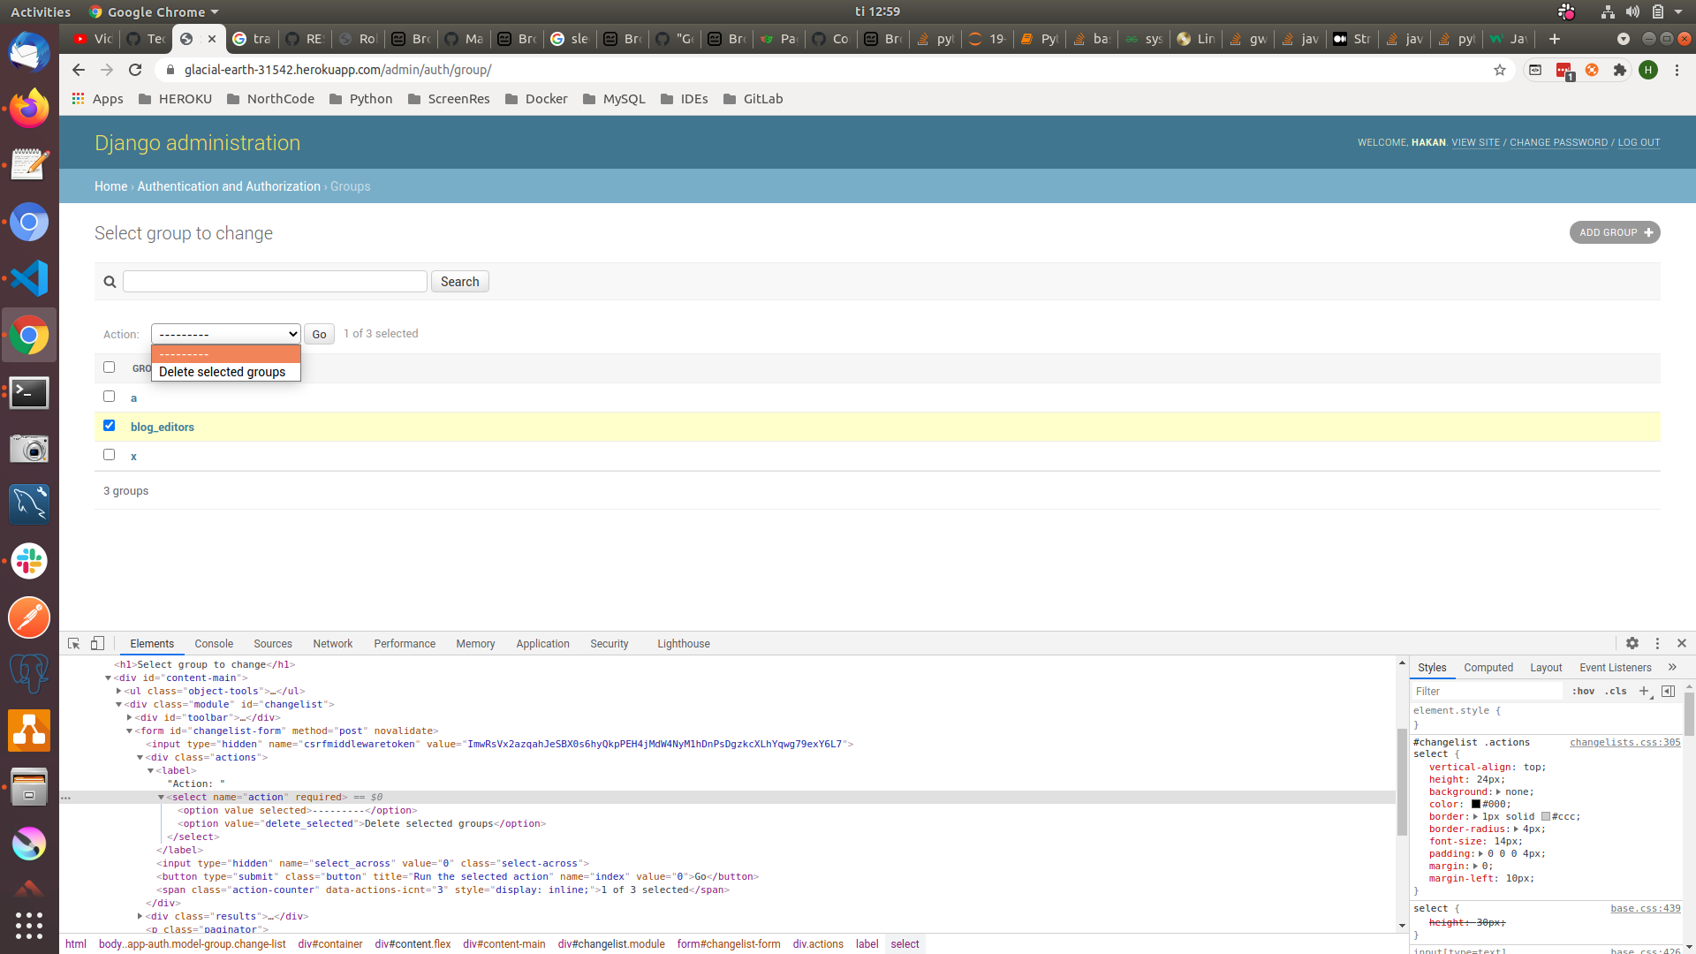Viewport: 1696px width, 954px height.
Task: Collapse the form changelist-form node
Action: tap(130, 731)
